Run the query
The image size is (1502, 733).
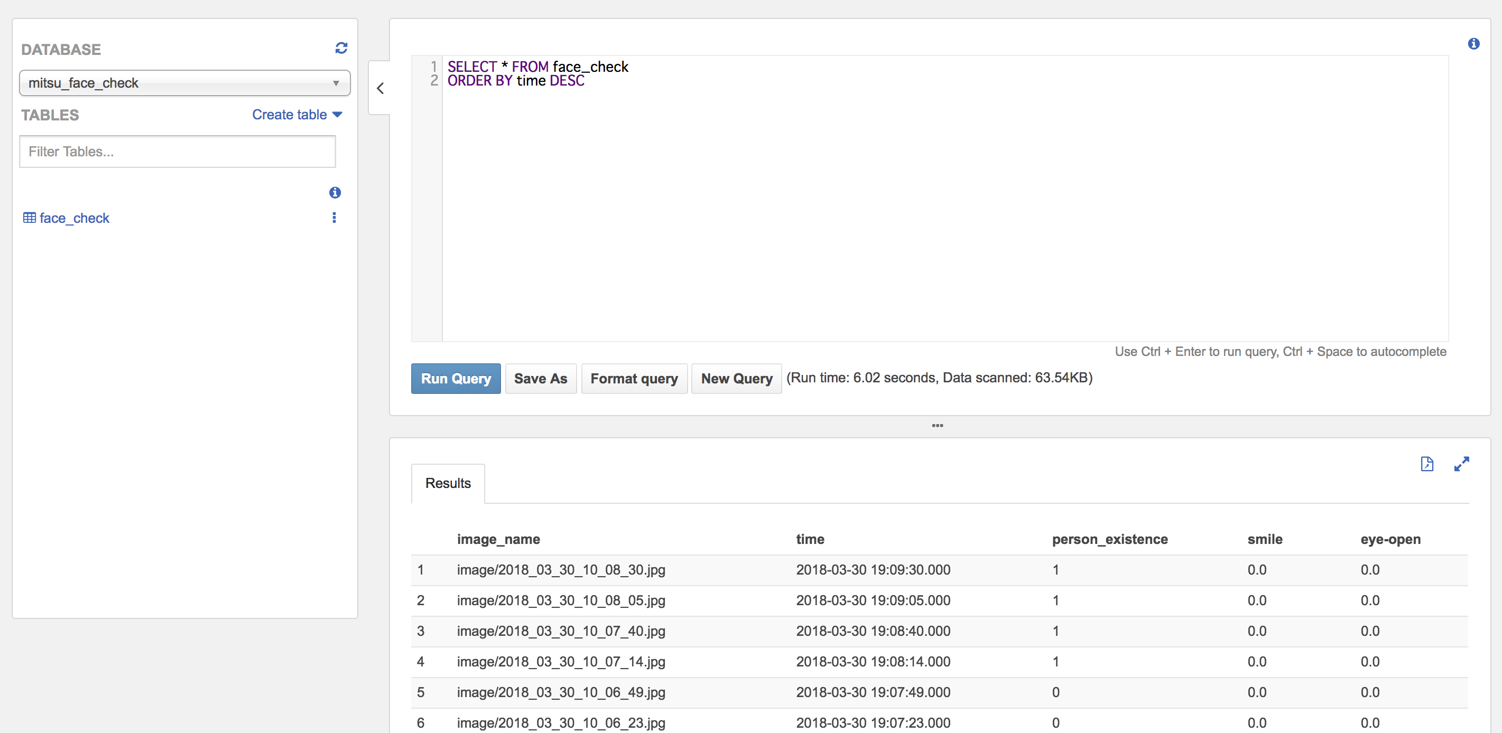point(456,379)
